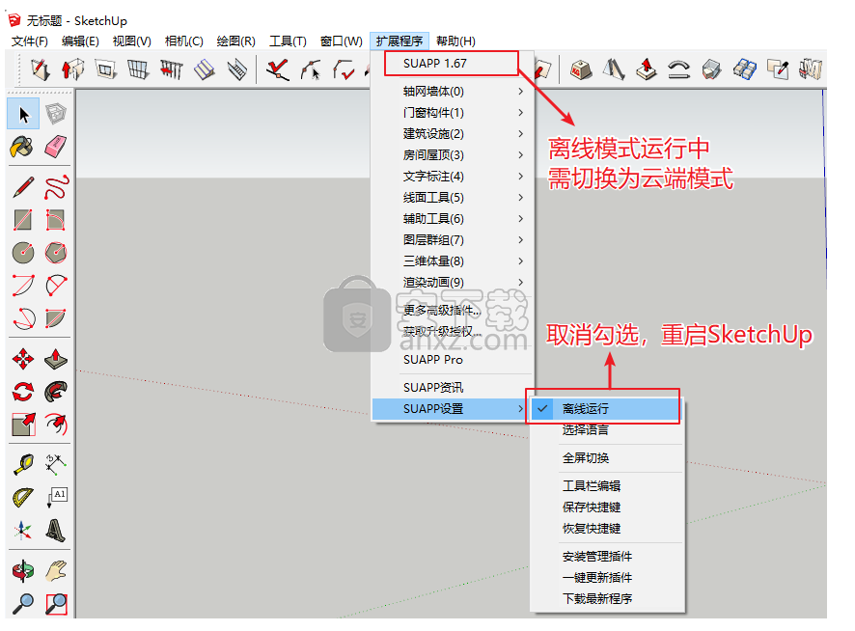The image size is (855, 631).
Task: Select the Circle tool
Action: click(23, 253)
